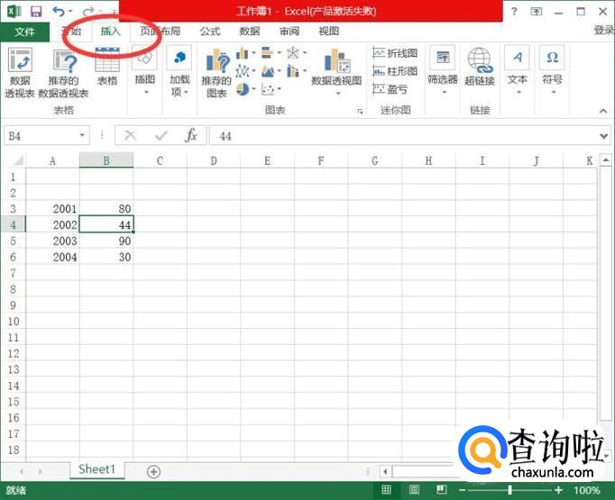This screenshot has width=615, height=500.
Task: Click the Save icon in quick access toolbar
Action: [36, 12]
